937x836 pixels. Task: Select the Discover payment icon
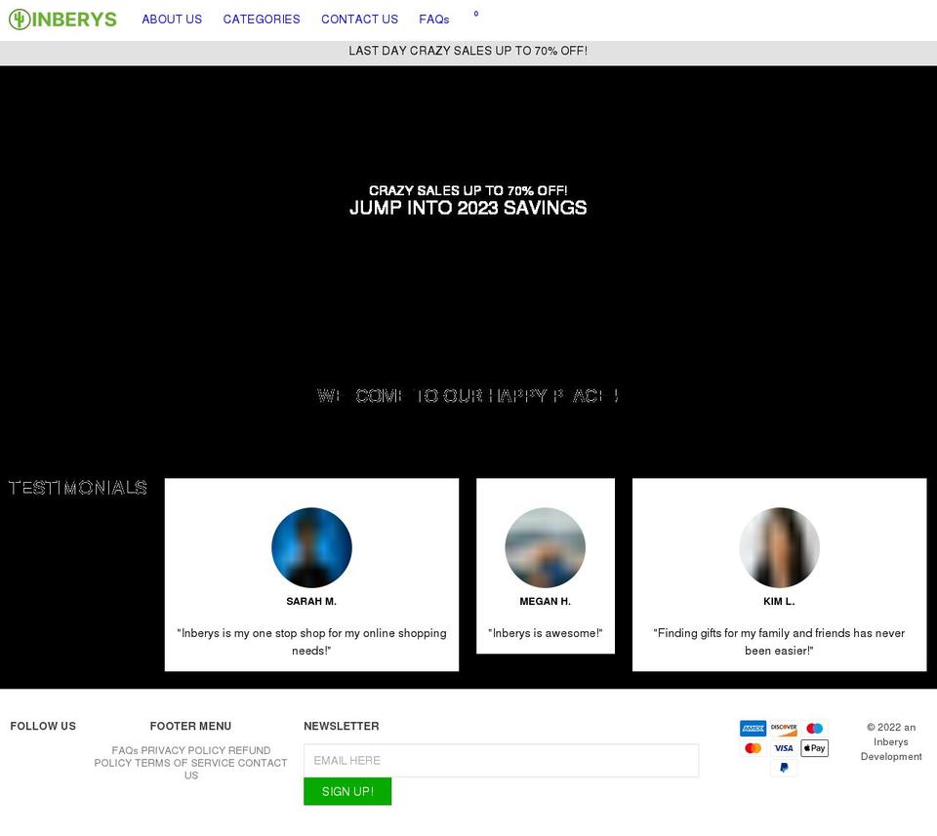tap(782, 728)
